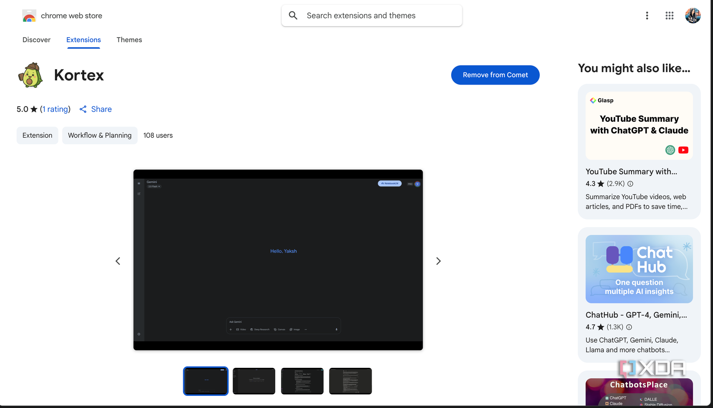Open the three-dot options menu

(647, 16)
